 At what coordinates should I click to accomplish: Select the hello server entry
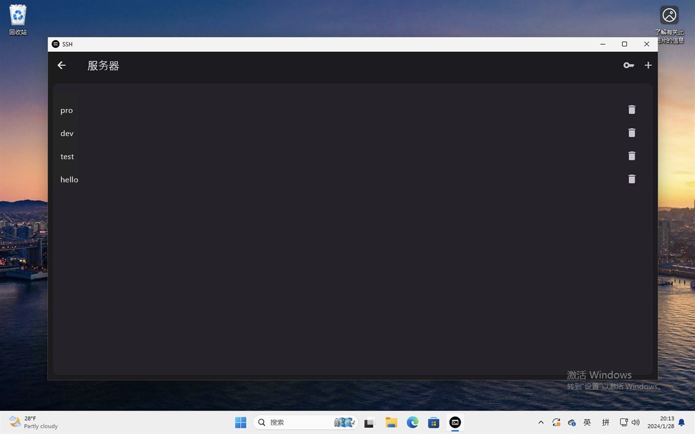[x=69, y=179]
